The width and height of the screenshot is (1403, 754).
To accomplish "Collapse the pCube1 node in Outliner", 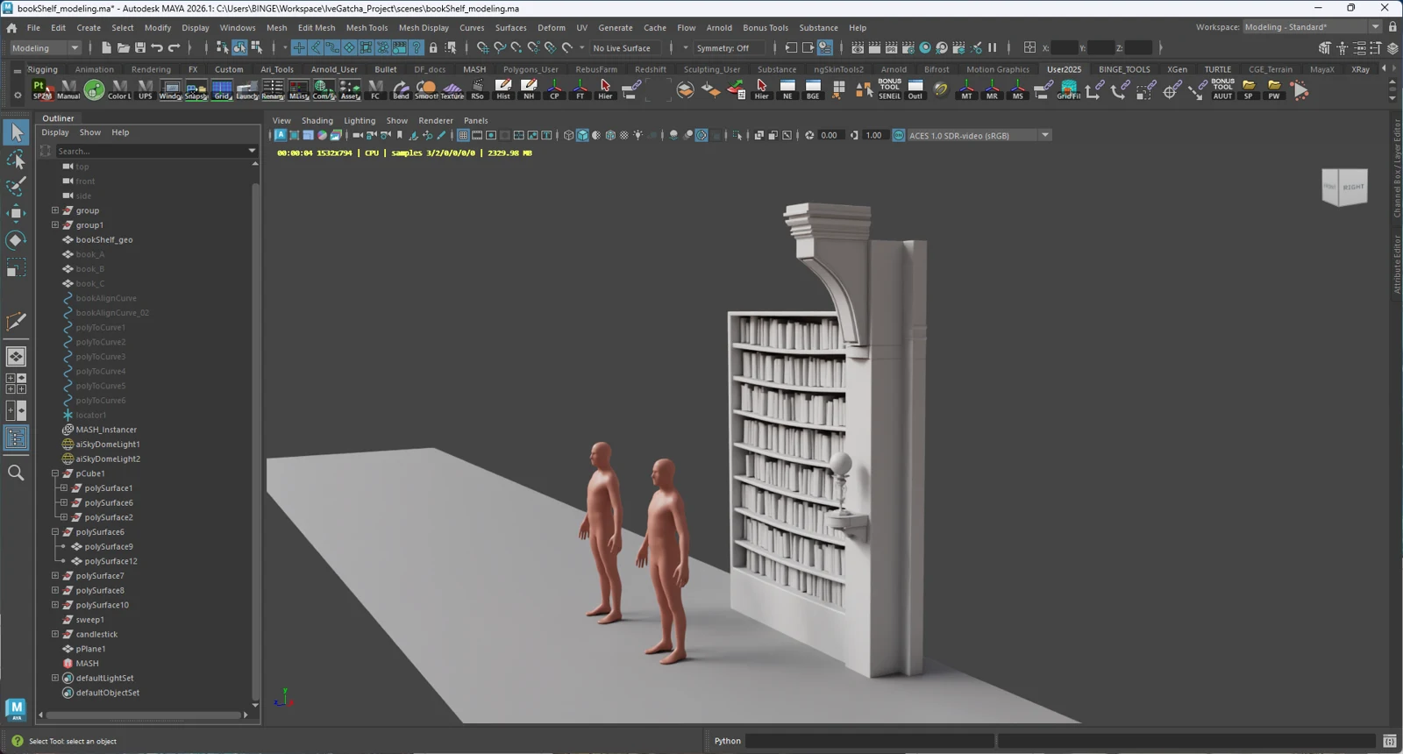I will (x=55, y=473).
